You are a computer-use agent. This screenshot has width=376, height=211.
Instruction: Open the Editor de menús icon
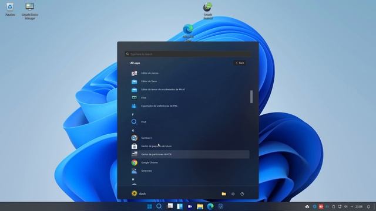coord(135,73)
